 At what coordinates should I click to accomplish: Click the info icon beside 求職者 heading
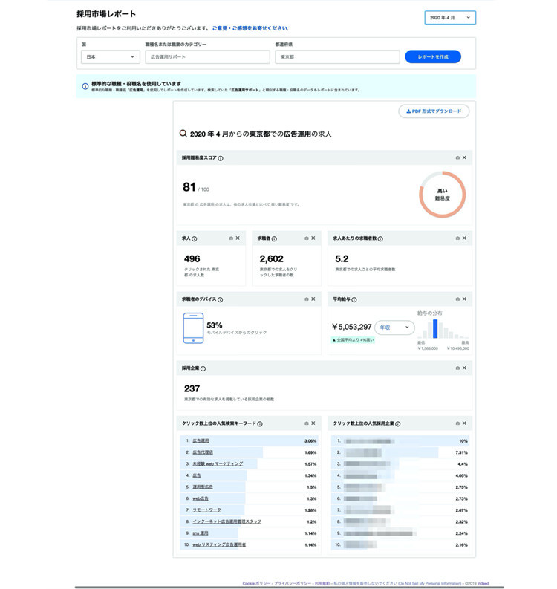coord(274,238)
